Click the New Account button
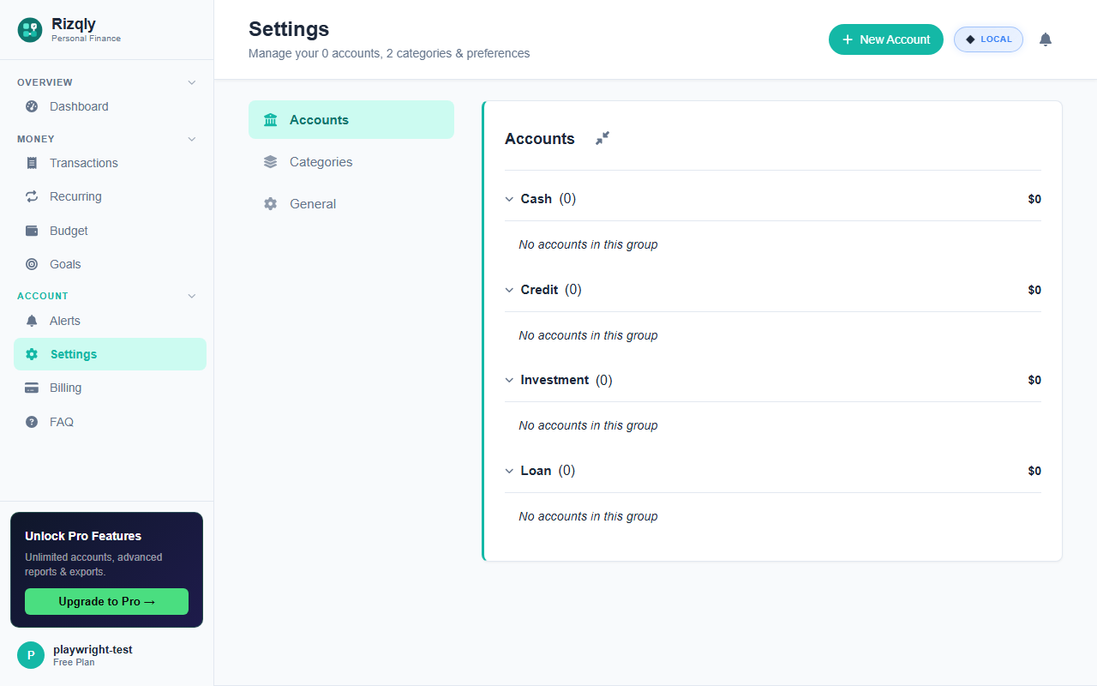 click(885, 39)
